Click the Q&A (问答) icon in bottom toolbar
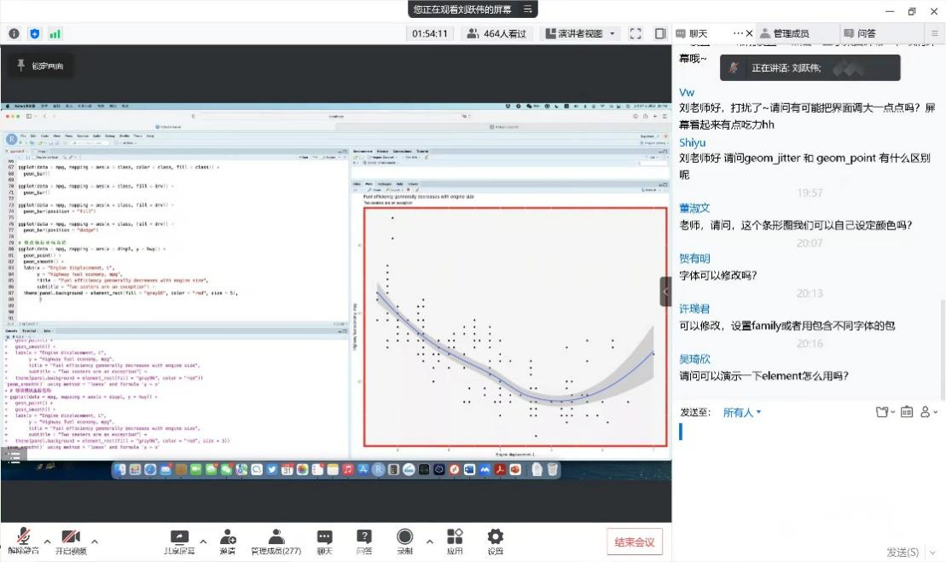946x562 pixels. click(x=364, y=538)
